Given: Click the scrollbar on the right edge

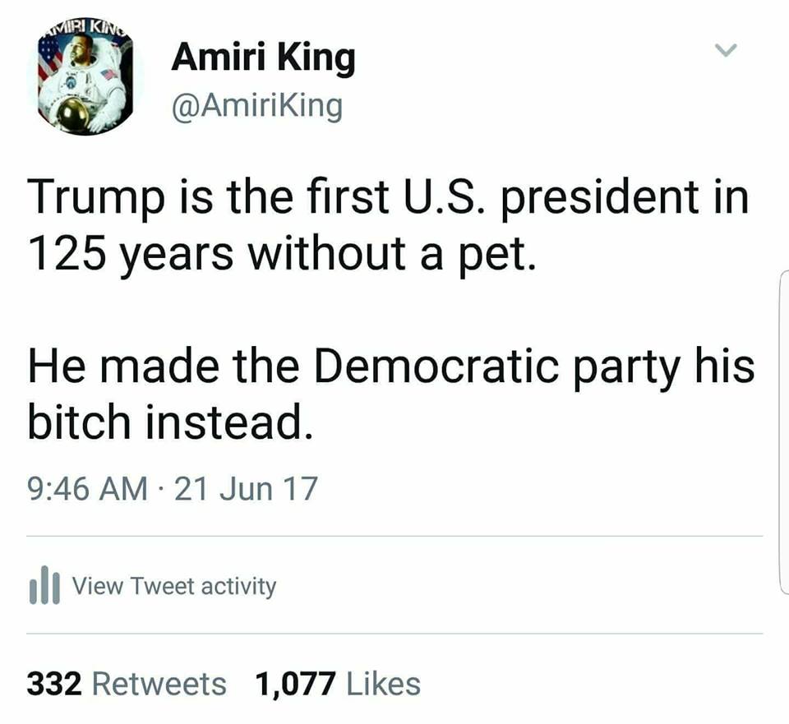Looking at the screenshot, I should click(x=783, y=427).
